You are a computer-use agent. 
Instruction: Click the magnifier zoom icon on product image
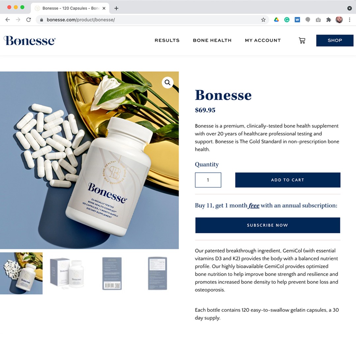(167, 83)
